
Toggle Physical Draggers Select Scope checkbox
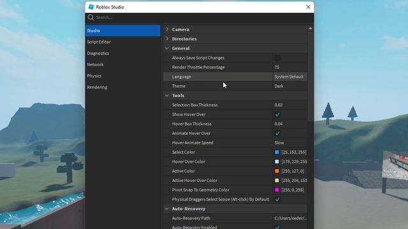[277, 199]
